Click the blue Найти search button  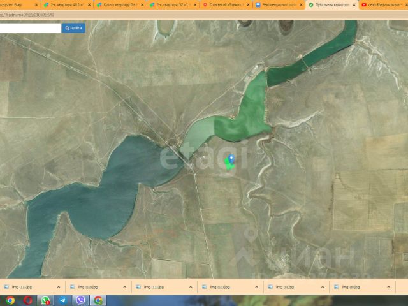click(x=73, y=28)
